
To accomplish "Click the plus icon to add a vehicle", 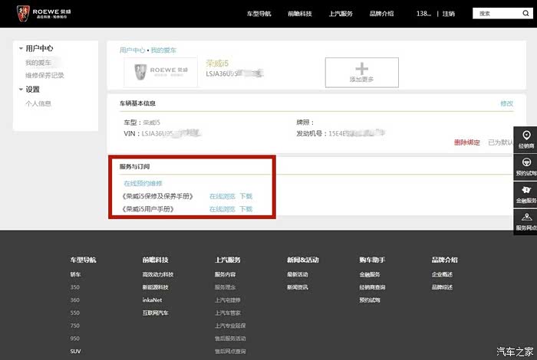I will (x=361, y=69).
